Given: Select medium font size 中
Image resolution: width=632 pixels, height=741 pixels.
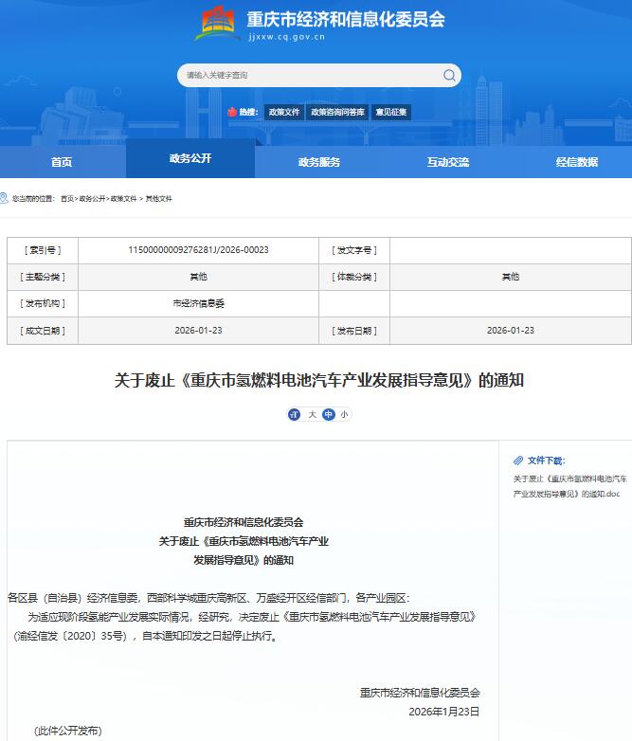Looking at the screenshot, I should click(x=328, y=414).
